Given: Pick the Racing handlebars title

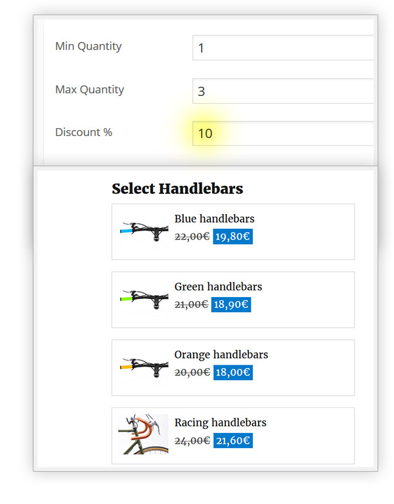Looking at the screenshot, I should pyautogui.click(x=220, y=423).
